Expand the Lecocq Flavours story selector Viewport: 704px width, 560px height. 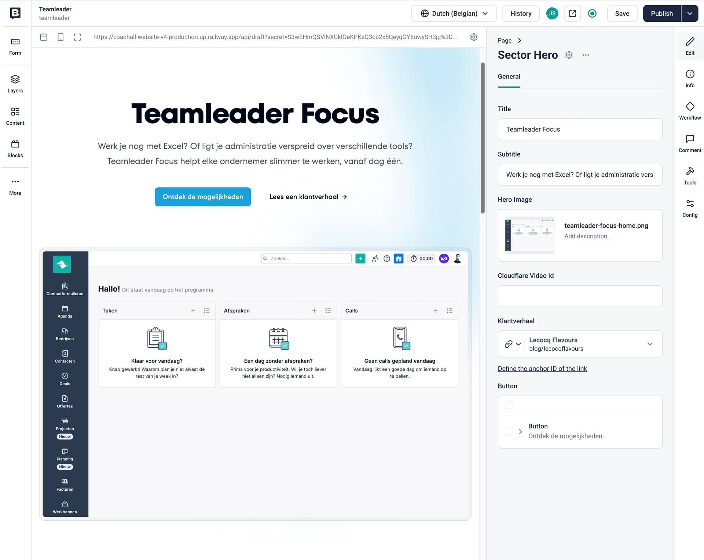tap(650, 344)
